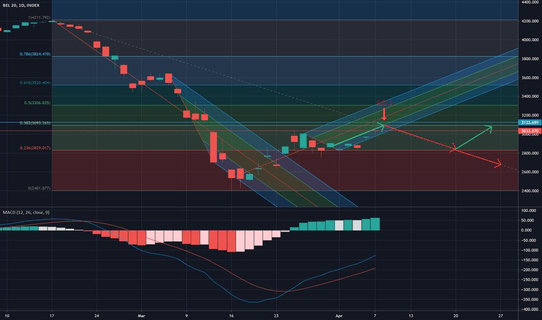Click the 9 date label on time axis
The image size is (542, 320).
(x=186, y=316)
